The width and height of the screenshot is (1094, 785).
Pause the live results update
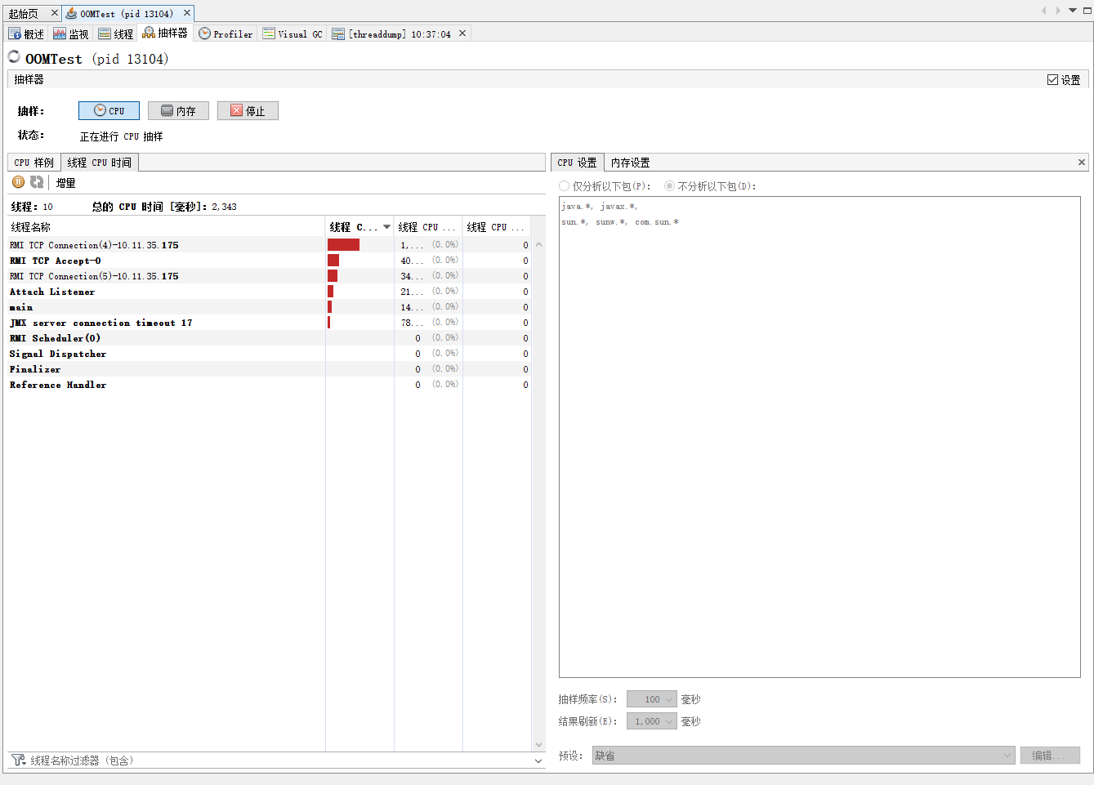tap(18, 182)
